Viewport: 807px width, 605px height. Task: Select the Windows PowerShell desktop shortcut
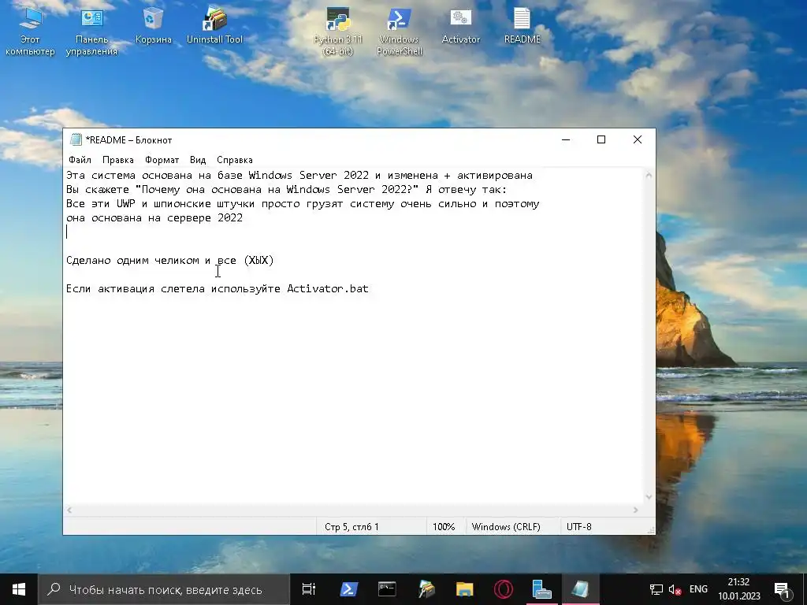click(400, 31)
